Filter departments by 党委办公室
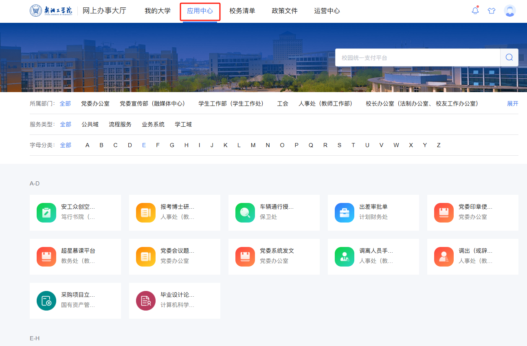 coord(95,104)
